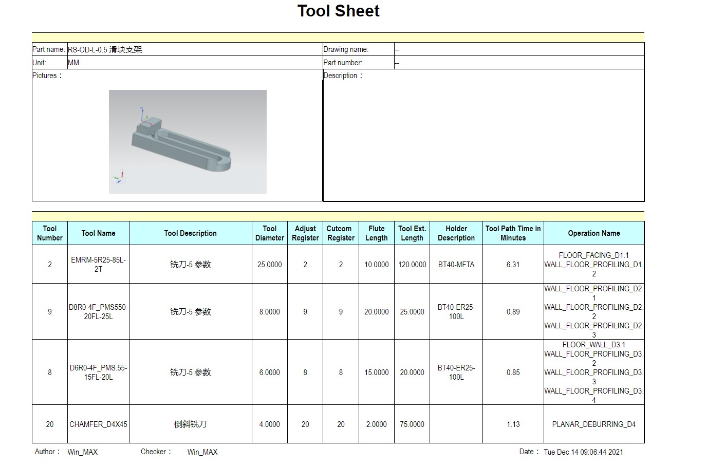Click the Tool Ext. Length column header
Viewport: 706px width, 466px height.
(x=412, y=233)
